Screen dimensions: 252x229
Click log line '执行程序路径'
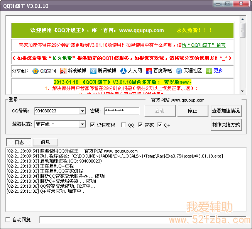(115, 156)
